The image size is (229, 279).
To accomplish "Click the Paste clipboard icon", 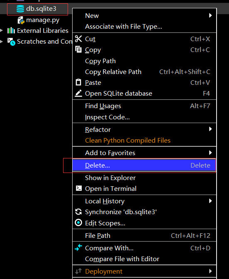I will tap(78, 82).
